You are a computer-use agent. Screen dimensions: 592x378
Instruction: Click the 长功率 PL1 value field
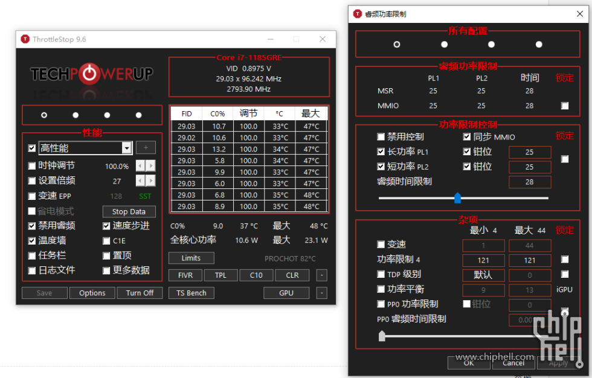(x=530, y=152)
